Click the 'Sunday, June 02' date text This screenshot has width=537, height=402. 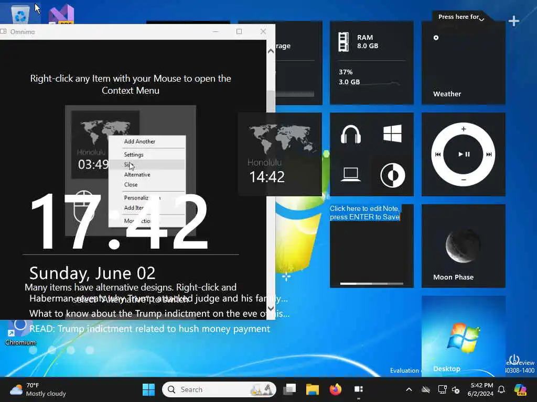click(92, 273)
